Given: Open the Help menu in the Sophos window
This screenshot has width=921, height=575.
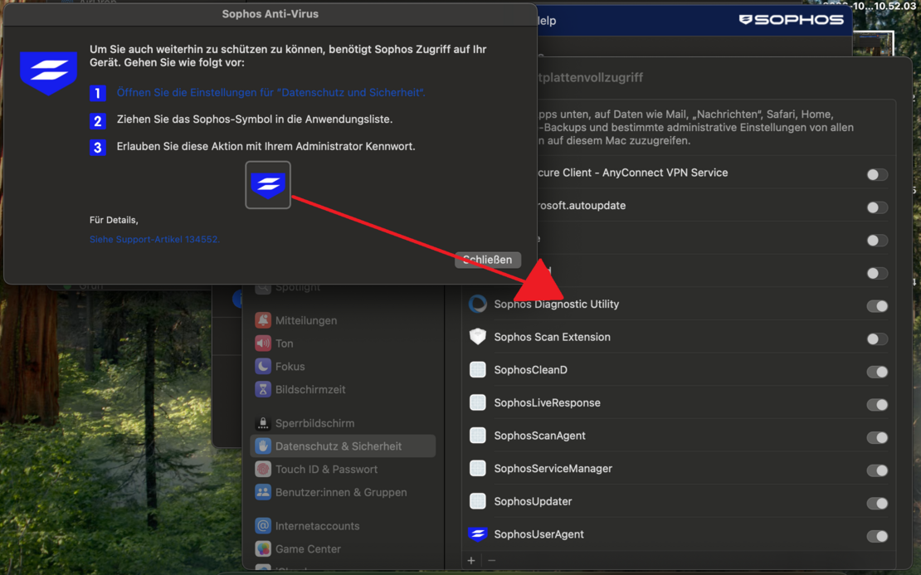Looking at the screenshot, I should point(546,21).
